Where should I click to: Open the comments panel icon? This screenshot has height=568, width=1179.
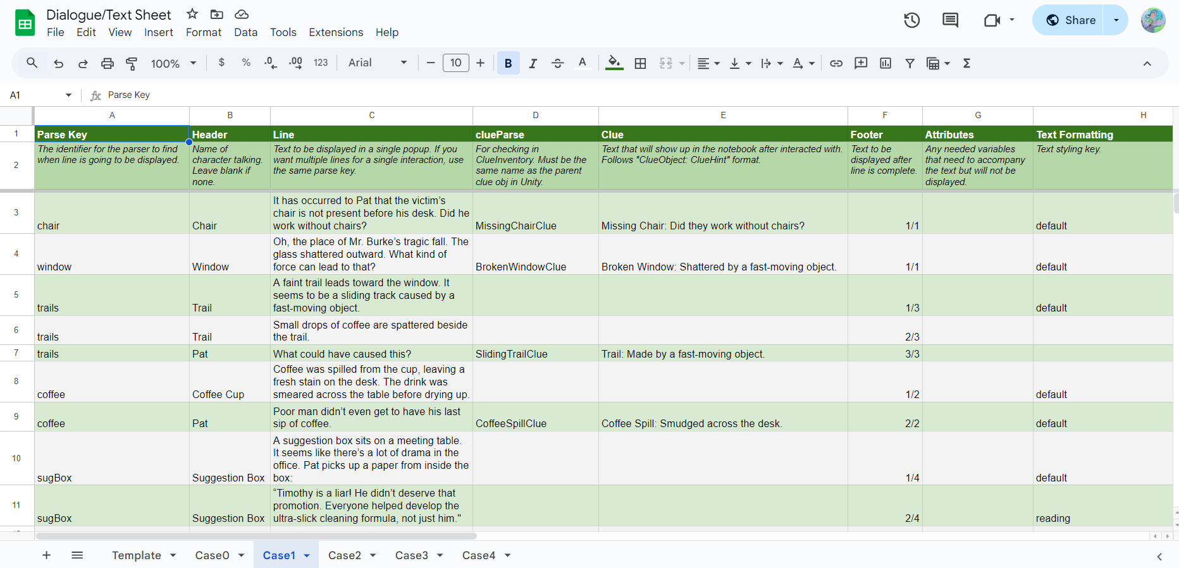pos(950,20)
